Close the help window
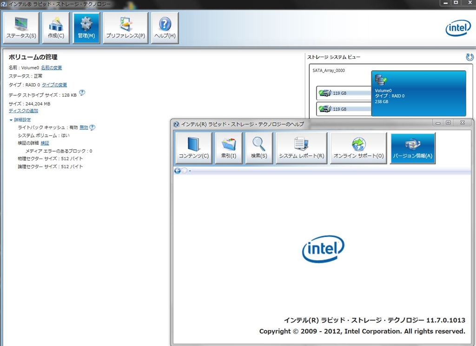 463,123
